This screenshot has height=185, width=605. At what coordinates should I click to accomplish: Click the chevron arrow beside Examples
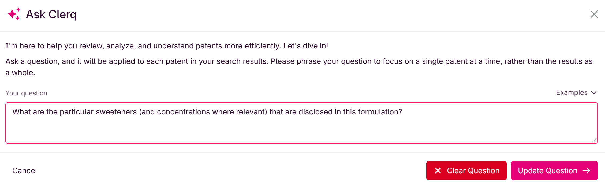tap(594, 93)
